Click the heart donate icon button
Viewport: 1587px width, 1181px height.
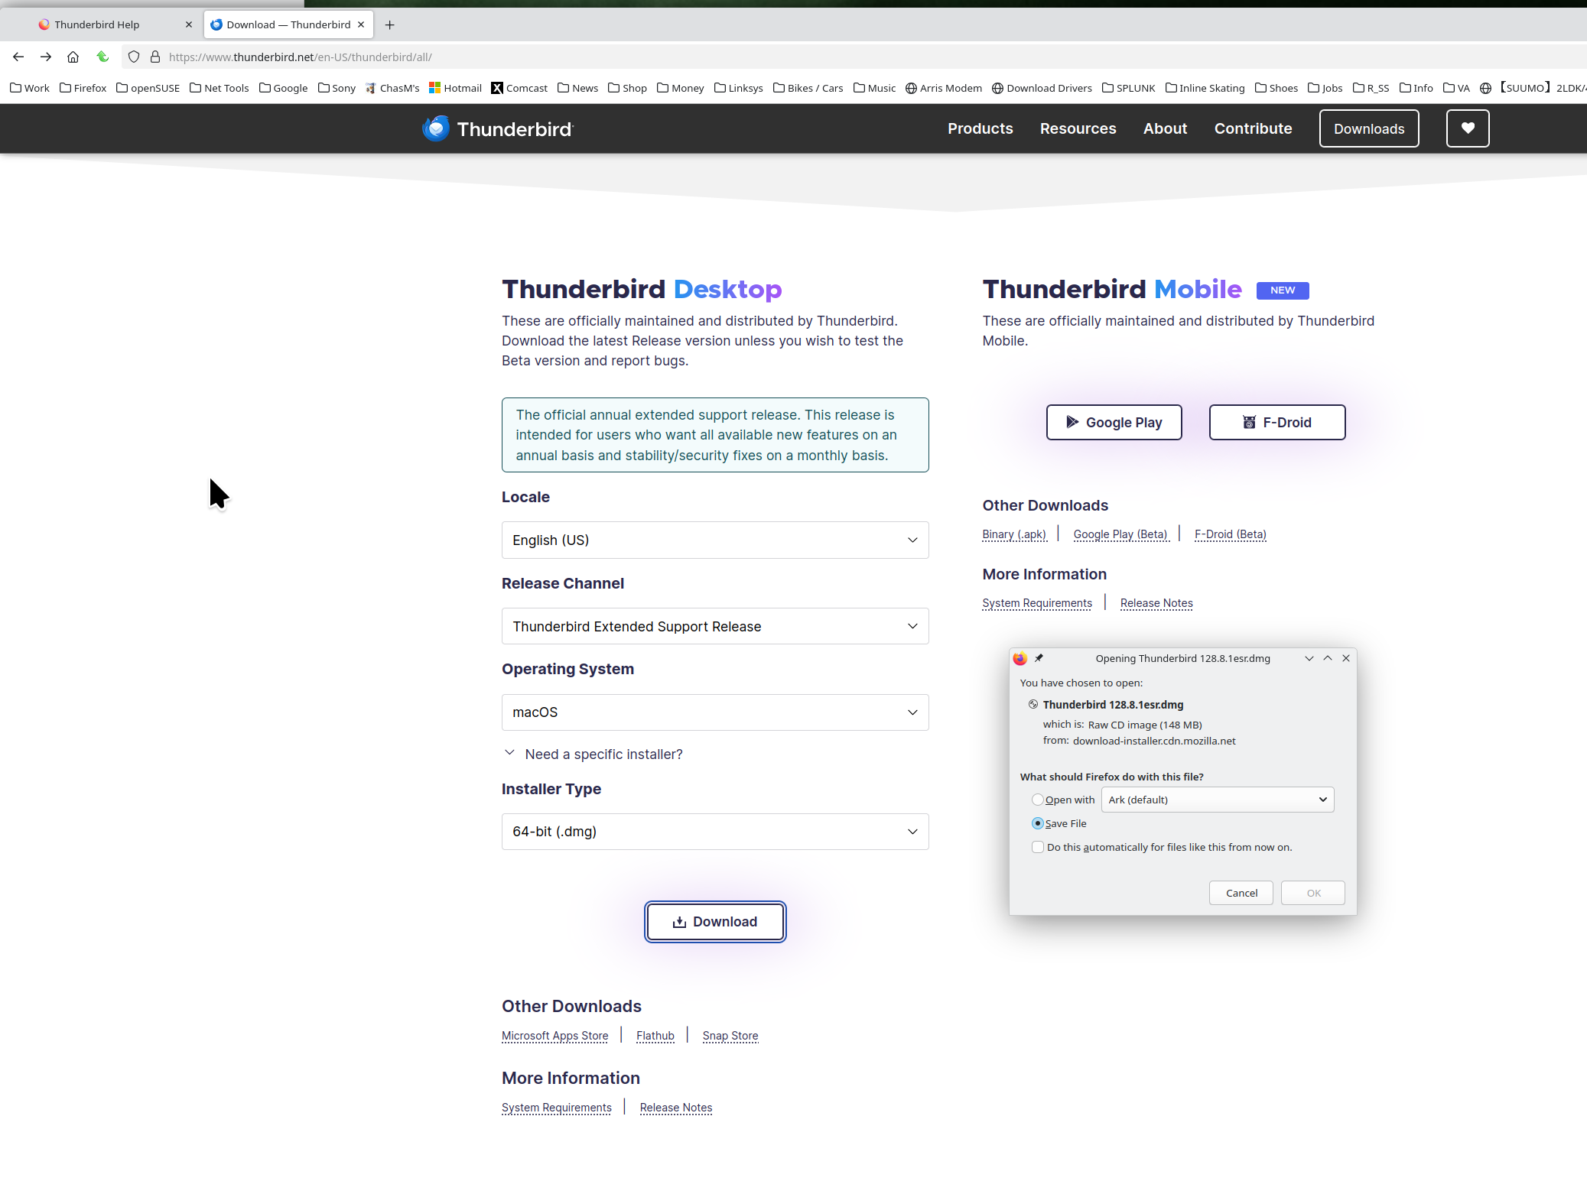(x=1467, y=128)
